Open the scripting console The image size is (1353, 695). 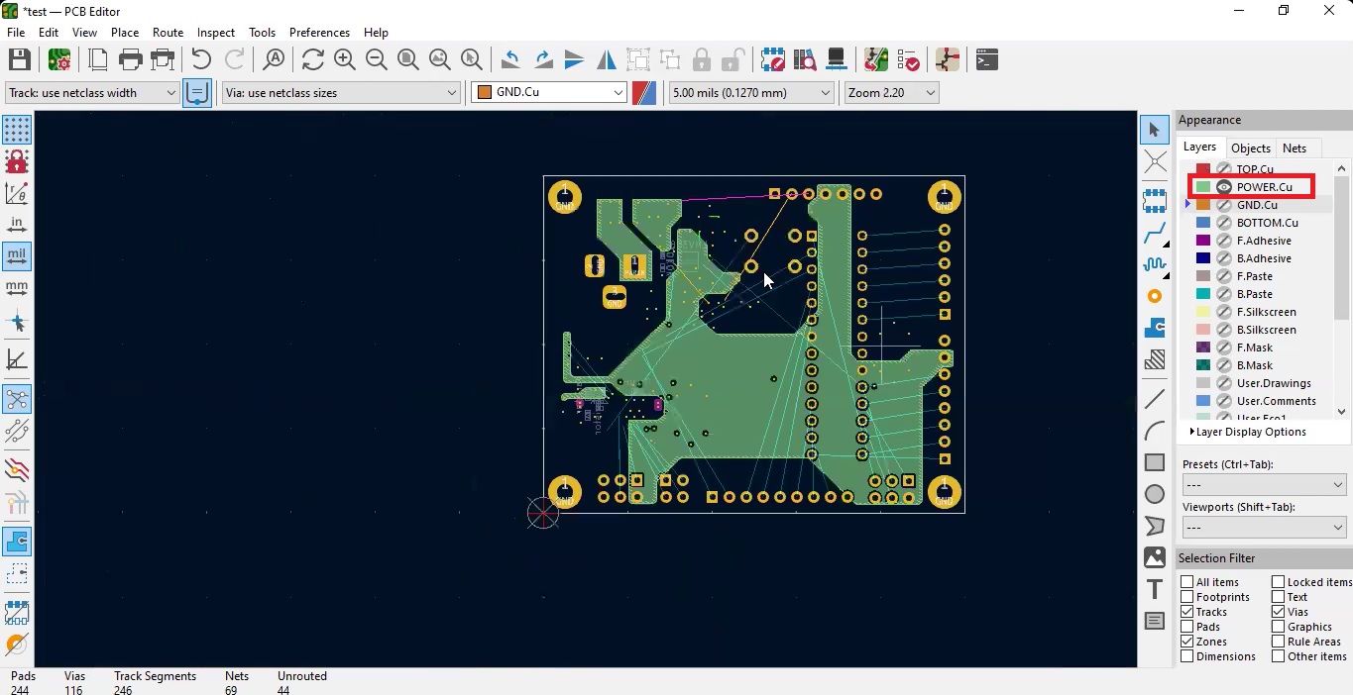coord(986,59)
